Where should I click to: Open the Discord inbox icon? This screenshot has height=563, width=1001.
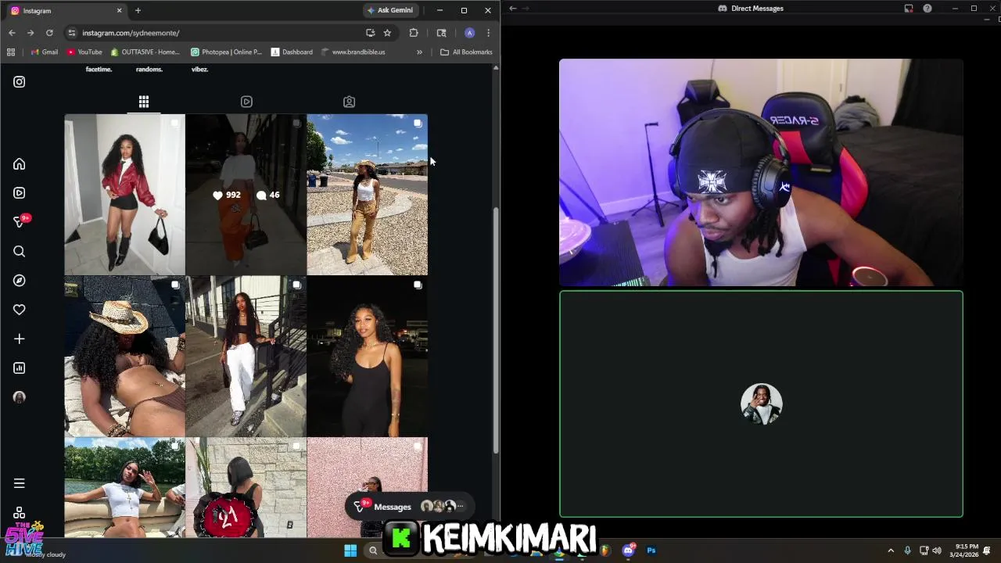click(x=909, y=9)
